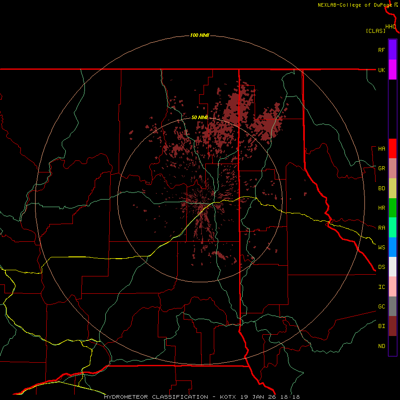Screen dimensions: 400x400
Task: Click the BI legend label
Action: [381, 326]
